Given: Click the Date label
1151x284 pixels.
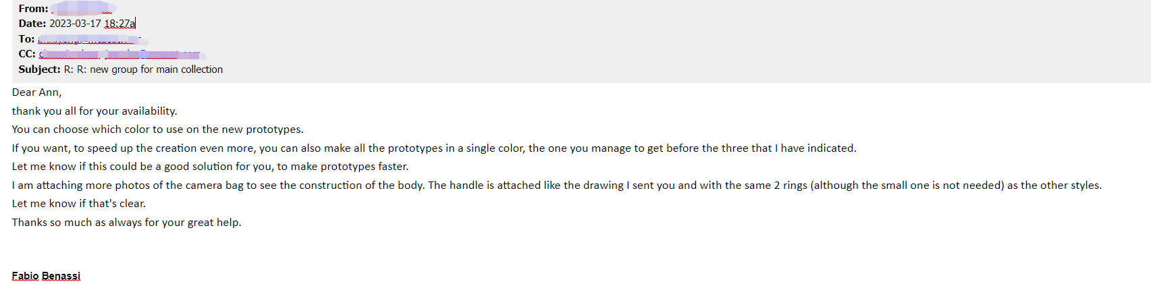Looking at the screenshot, I should (32, 24).
